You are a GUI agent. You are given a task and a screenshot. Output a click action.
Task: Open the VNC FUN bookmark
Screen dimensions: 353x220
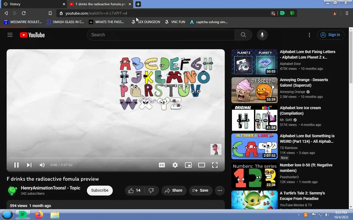(x=175, y=22)
